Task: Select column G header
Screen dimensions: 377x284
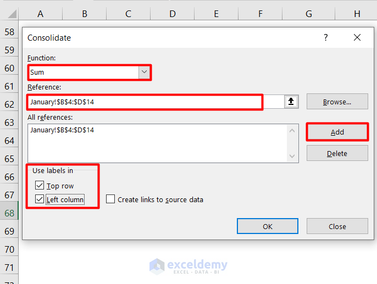Action: click(x=309, y=14)
